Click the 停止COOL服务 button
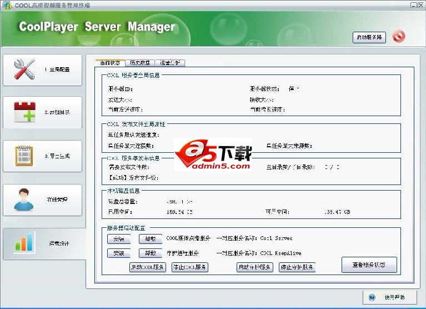Viewport: 426px width, 309px height. coord(190,267)
